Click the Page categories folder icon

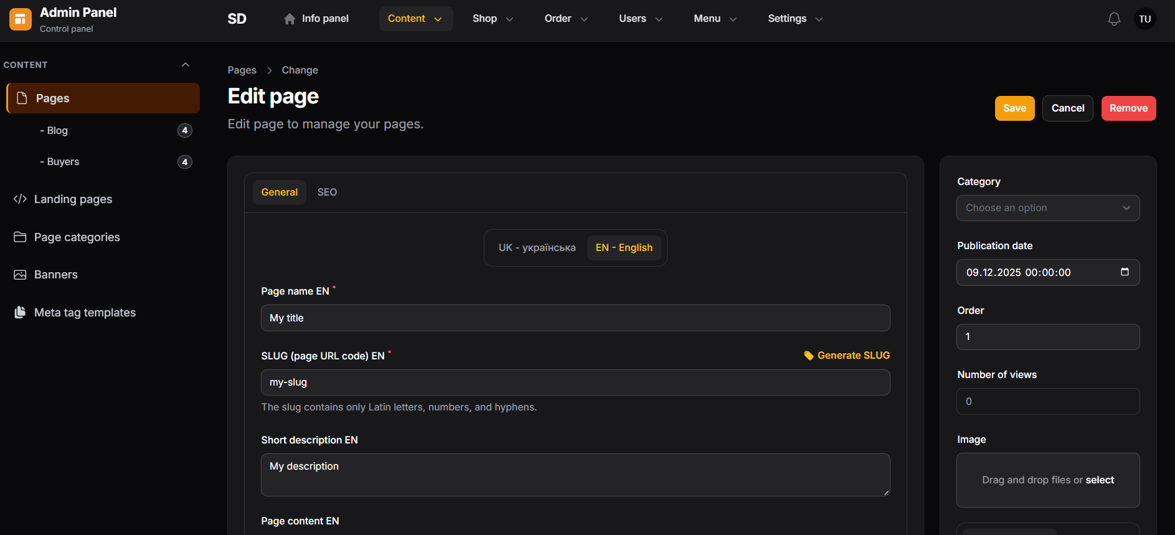[20, 237]
